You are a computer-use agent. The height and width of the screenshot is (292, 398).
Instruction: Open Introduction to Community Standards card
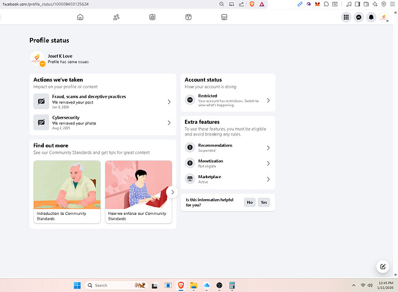click(67, 192)
